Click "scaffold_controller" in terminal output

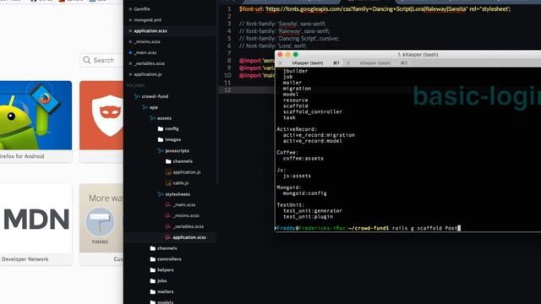(313, 111)
